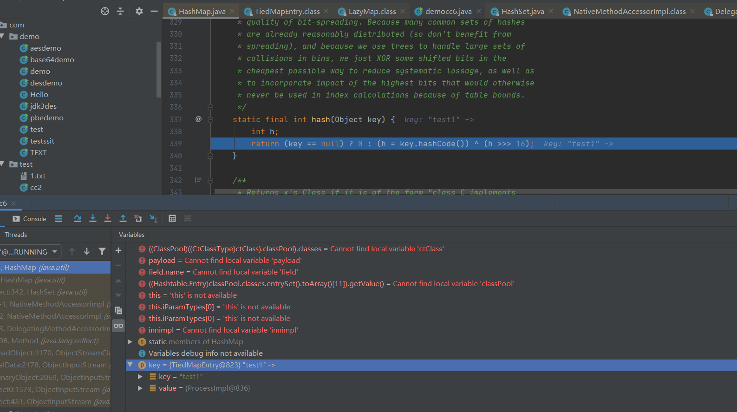Toggle fold marker at line 336
The height and width of the screenshot is (412, 737).
click(x=210, y=107)
